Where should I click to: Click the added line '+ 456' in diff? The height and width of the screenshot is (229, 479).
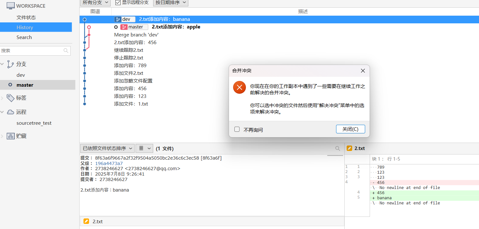424,193
